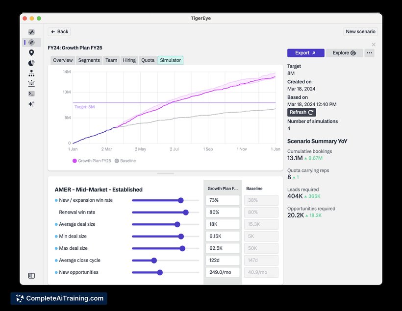Screen dimensions: 402x311
Task: Click the 18K average deal size field
Action: point(223,224)
